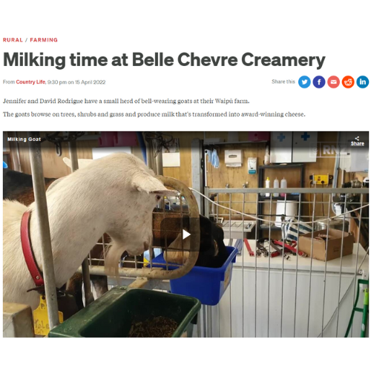This screenshot has height=371, width=371.
Task: Share article by email
Action: 333,82
